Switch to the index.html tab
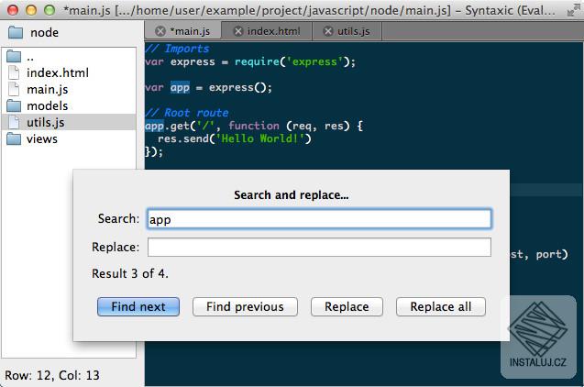Image resolution: width=584 pixels, height=387 pixels. pyautogui.click(x=267, y=31)
